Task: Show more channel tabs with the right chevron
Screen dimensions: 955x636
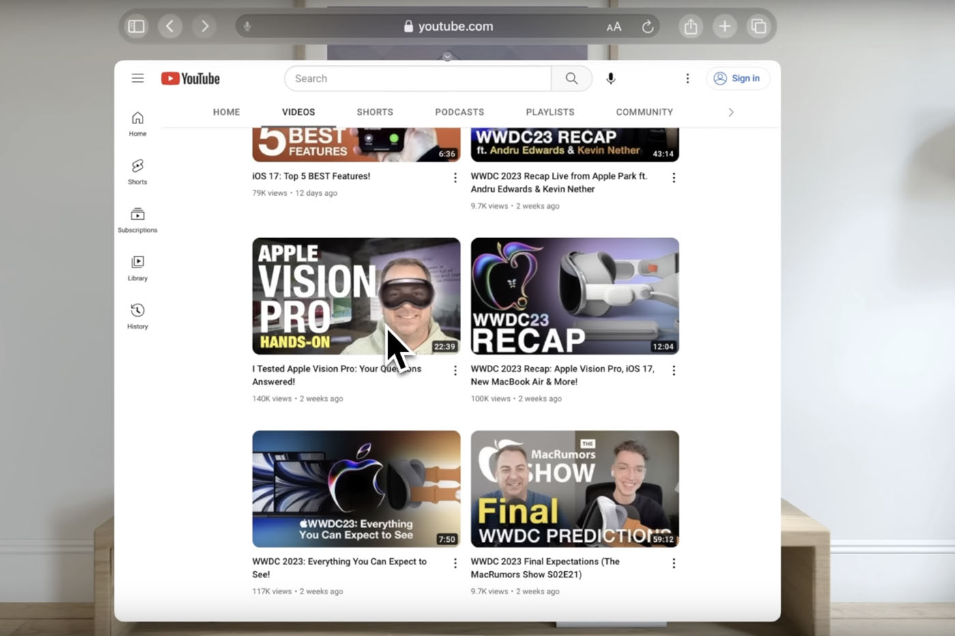Action: (731, 112)
